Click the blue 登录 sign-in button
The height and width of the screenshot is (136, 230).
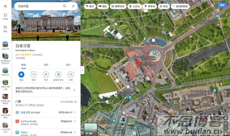pyautogui.click(x=222, y=5)
